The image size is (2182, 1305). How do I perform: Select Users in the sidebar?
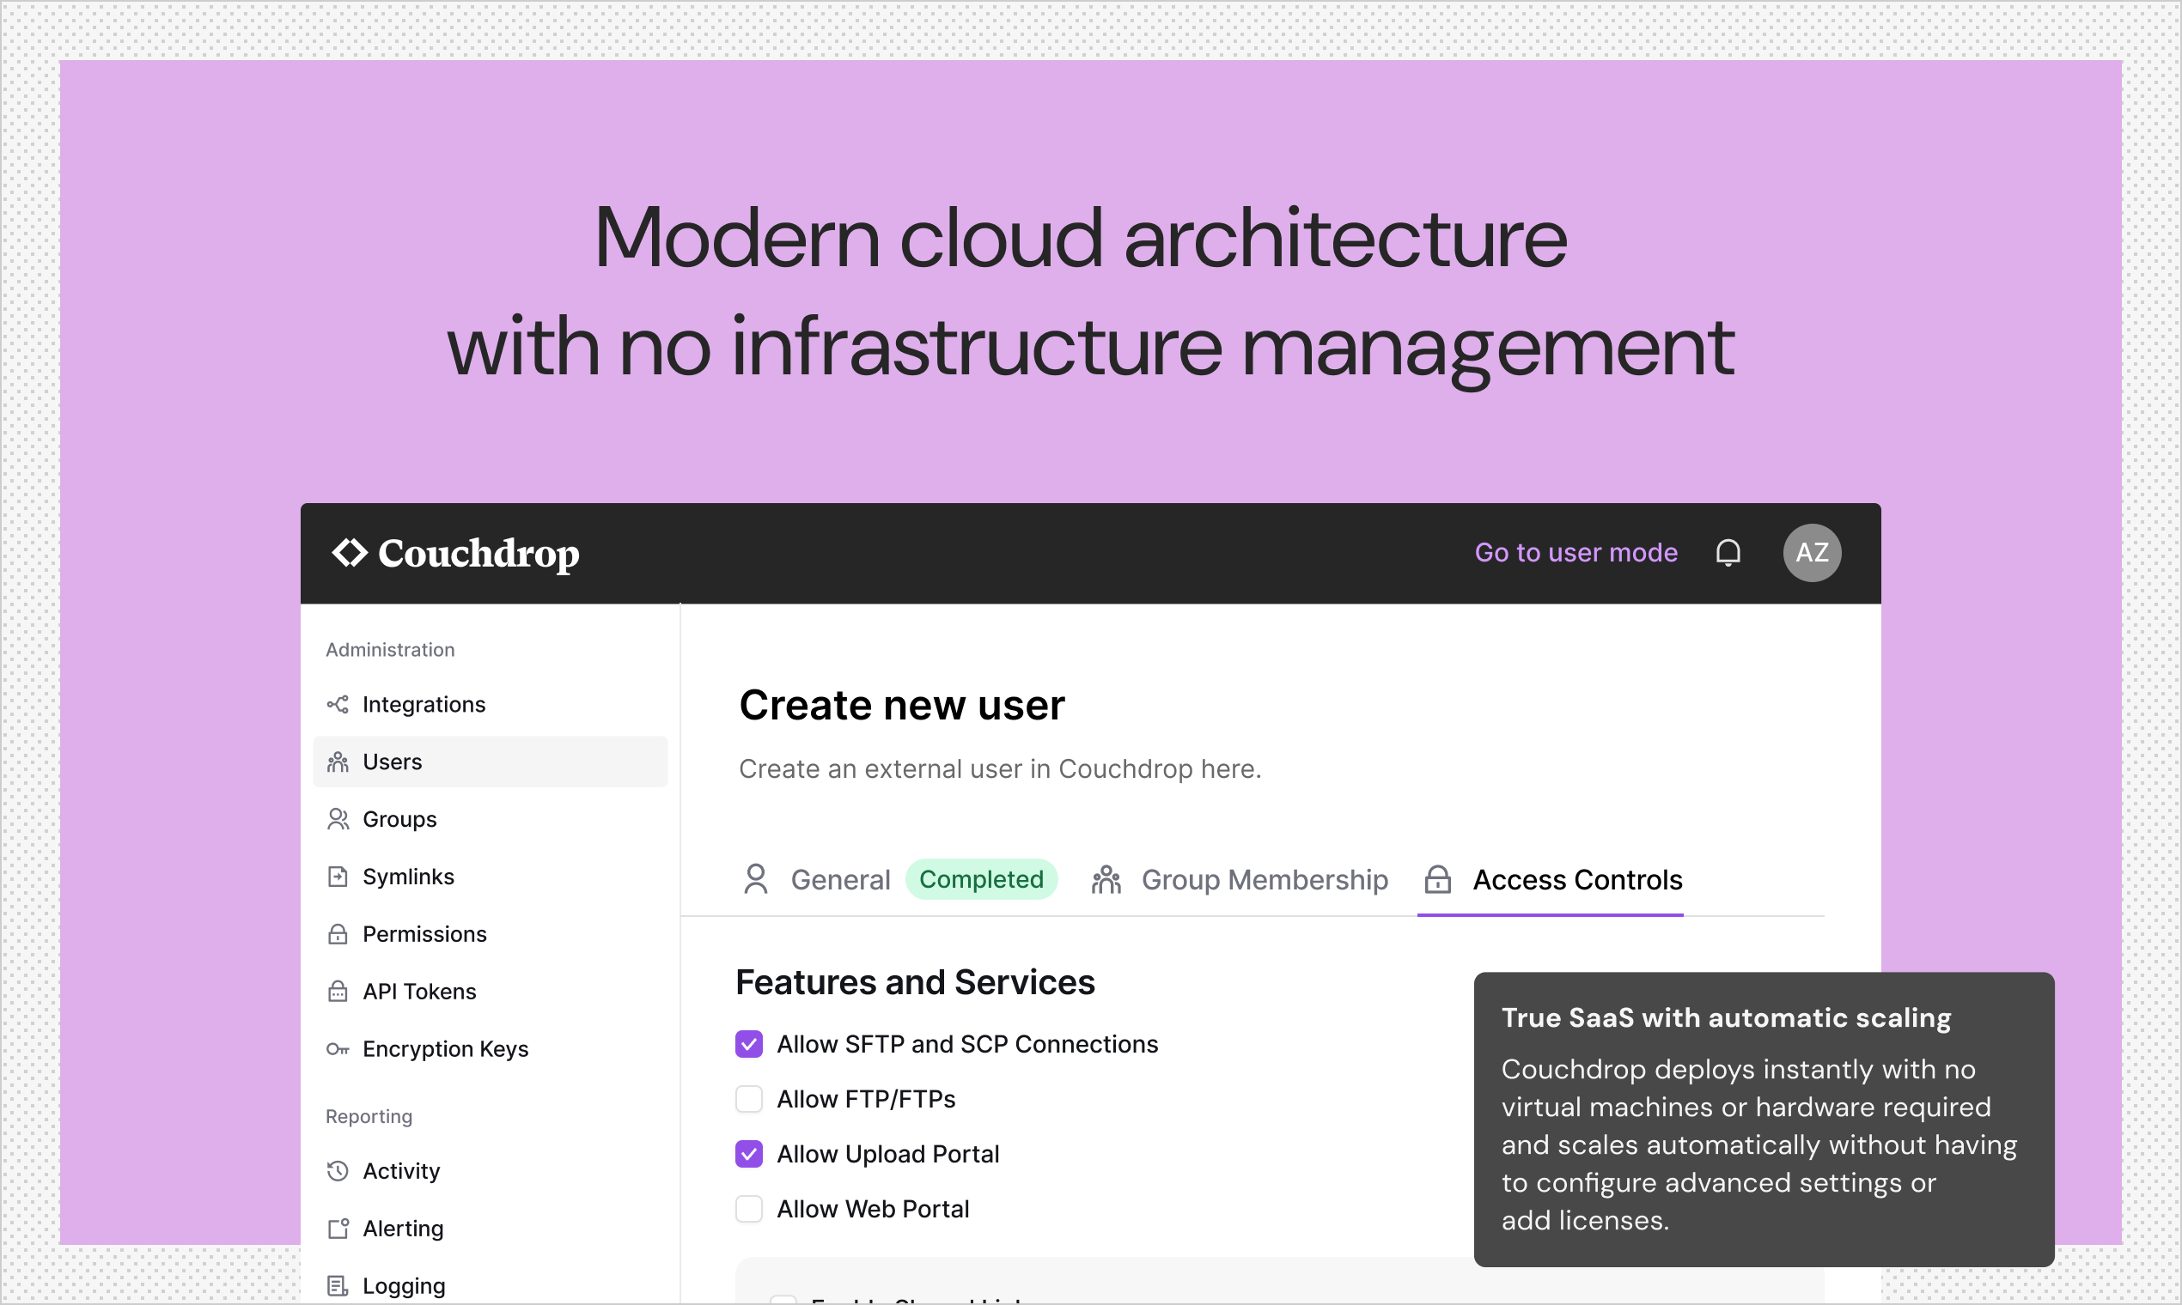392,762
